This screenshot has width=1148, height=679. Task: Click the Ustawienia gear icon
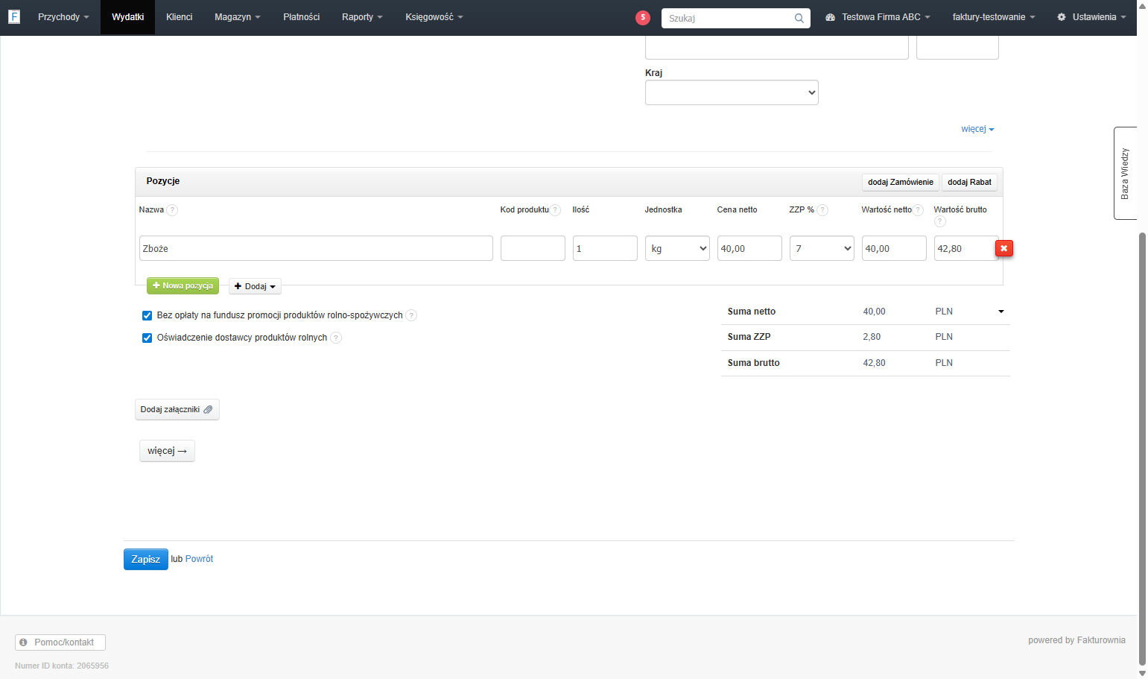tap(1062, 17)
